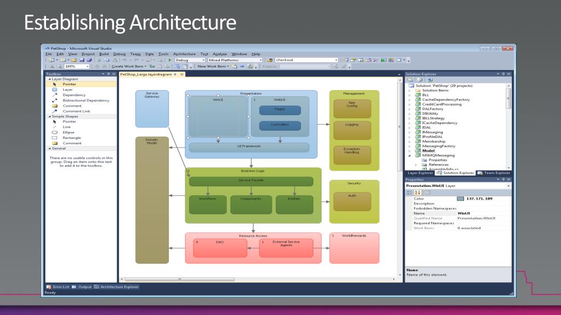Screen dimensions: 561x315
Task: Open the Analyze menu
Action: tap(220, 54)
